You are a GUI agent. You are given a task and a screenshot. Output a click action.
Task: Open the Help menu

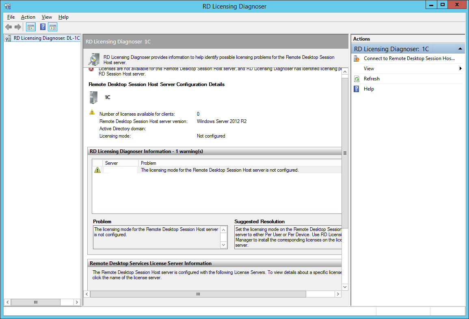coord(63,17)
